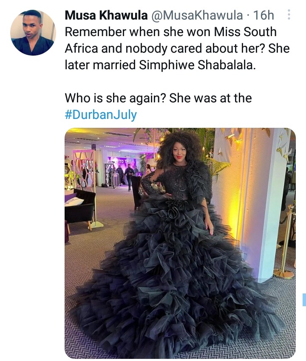Click the blue marker at right edge

[x=304, y=300]
